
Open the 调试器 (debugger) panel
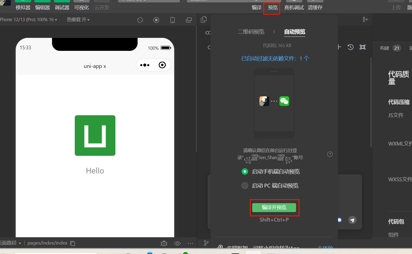click(62, 8)
